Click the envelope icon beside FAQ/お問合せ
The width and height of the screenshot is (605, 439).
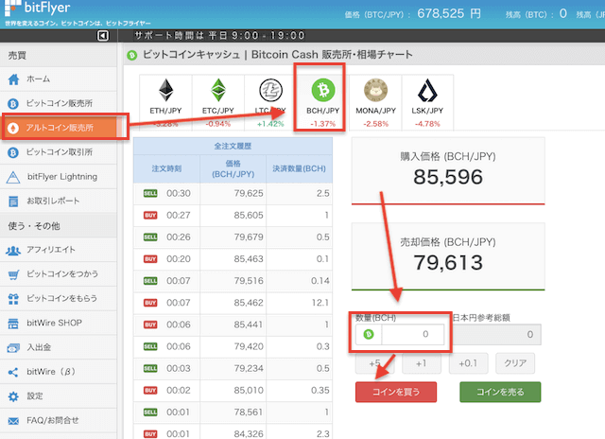[x=13, y=421]
